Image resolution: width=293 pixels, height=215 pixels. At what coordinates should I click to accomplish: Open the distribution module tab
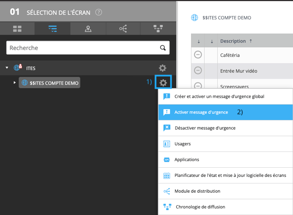coord(123,29)
